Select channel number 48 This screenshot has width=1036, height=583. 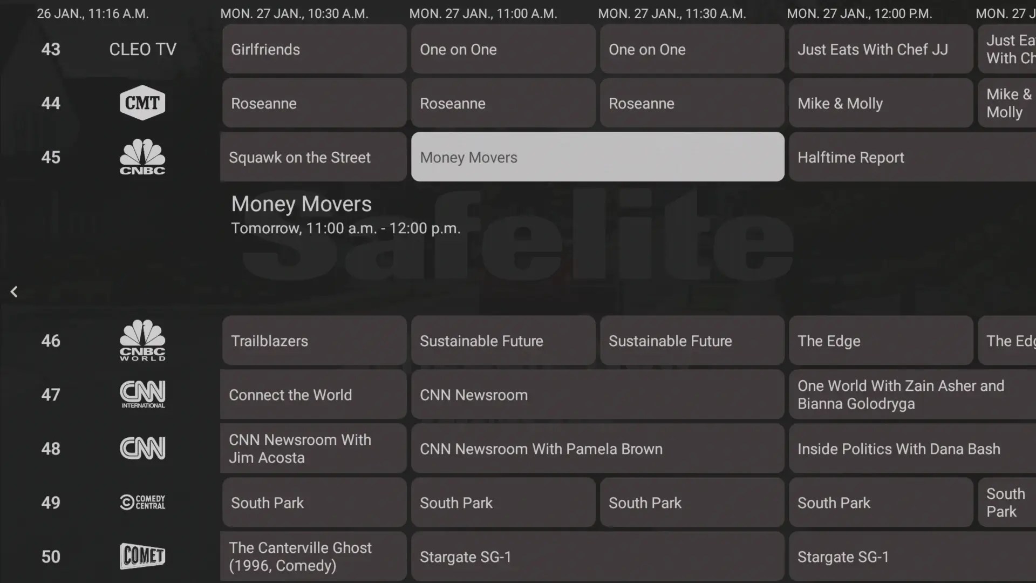tap(51, 449)
